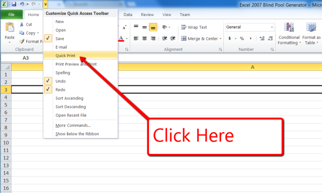Click the Undo arrow icon in title bar
This screenshot has height=193, width=322.
point(22,4)
